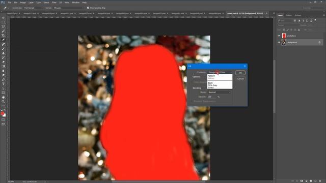326x183 pixels.
Task: Select the Horizontal Type tool
Action: point(3,84)
